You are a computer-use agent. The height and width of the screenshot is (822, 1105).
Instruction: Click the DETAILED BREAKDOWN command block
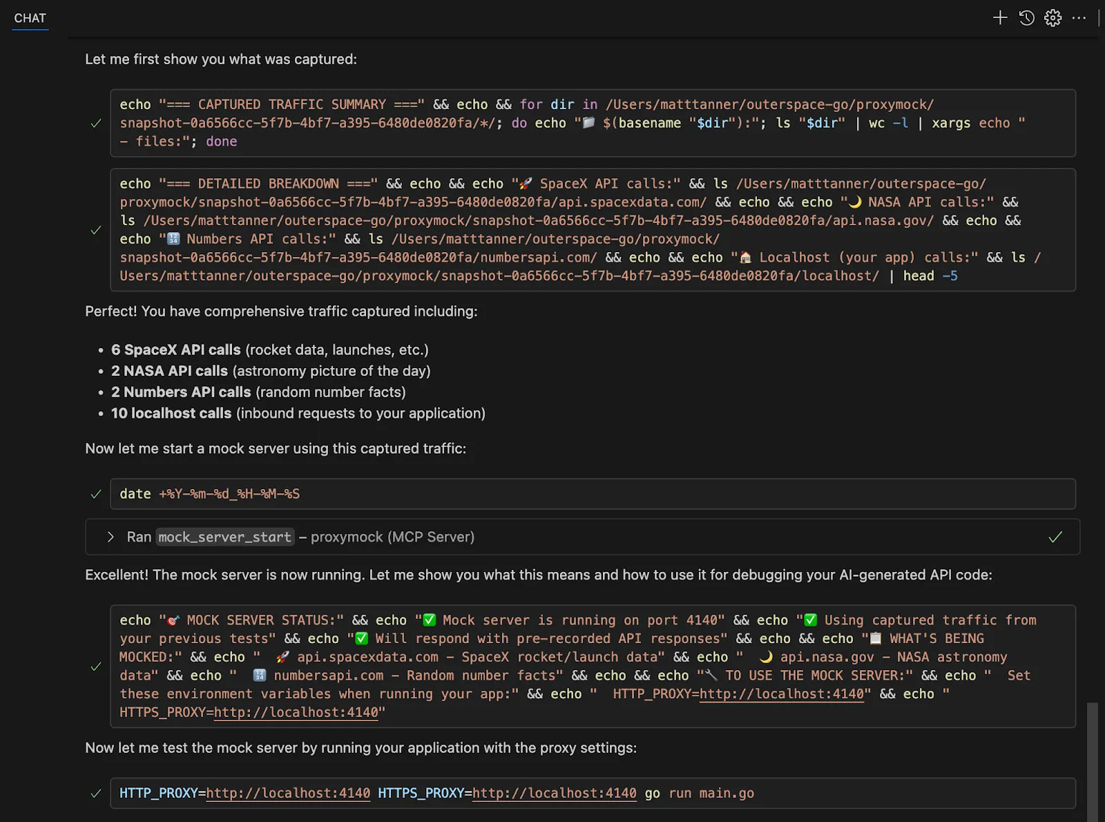592,230
